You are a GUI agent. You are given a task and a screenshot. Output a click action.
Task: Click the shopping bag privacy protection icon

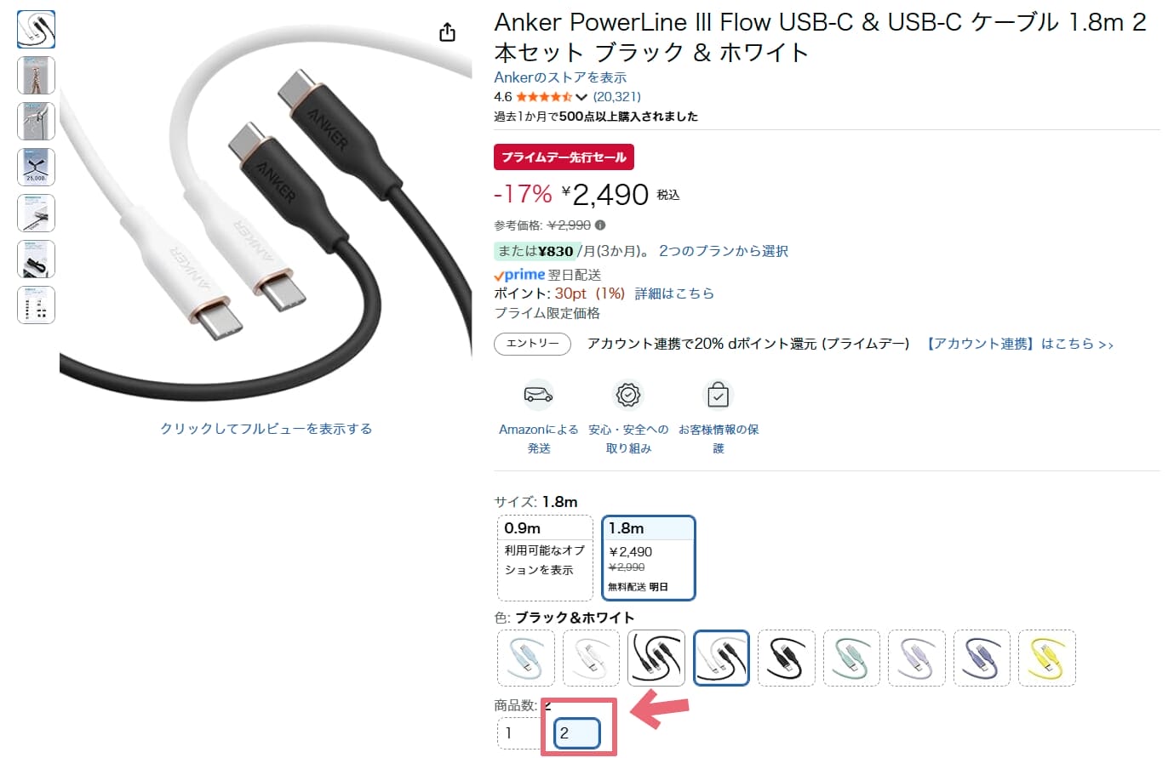718,395
